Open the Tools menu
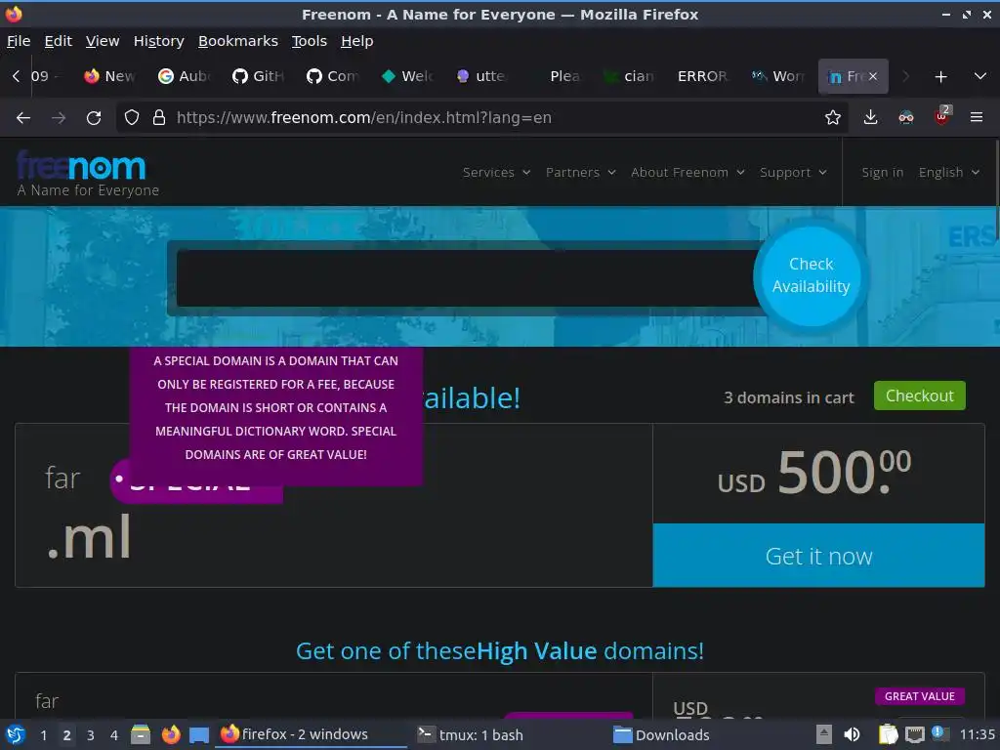 tap(310, 41)
